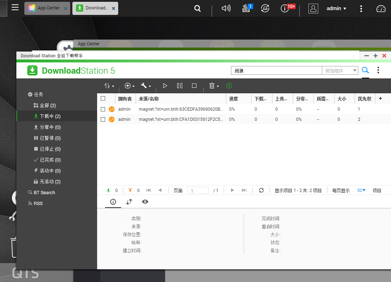Viewport: 391px width, 282px height.
Task: Click orange status icon of 63CEDFA magnet task
Action: [112, 109]
